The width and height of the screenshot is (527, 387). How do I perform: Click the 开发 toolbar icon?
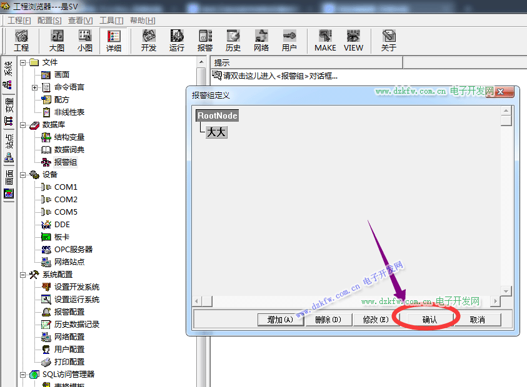click(149, 41)
